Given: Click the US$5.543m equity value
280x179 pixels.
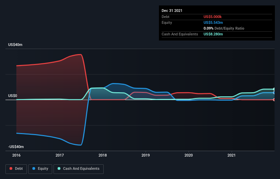Looking at the screenshot, I should (213, 22).
